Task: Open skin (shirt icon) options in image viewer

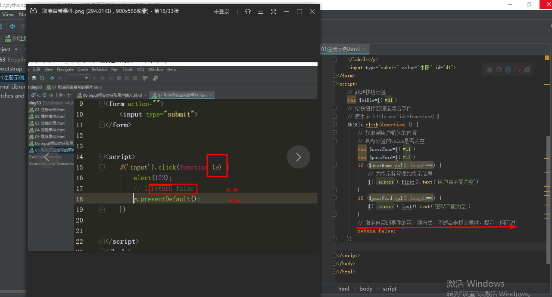Action: coord(247,12)
